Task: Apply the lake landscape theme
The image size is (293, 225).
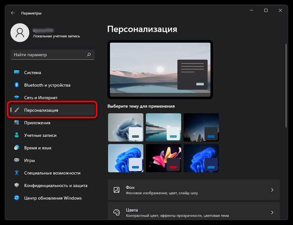Action: 164,127
